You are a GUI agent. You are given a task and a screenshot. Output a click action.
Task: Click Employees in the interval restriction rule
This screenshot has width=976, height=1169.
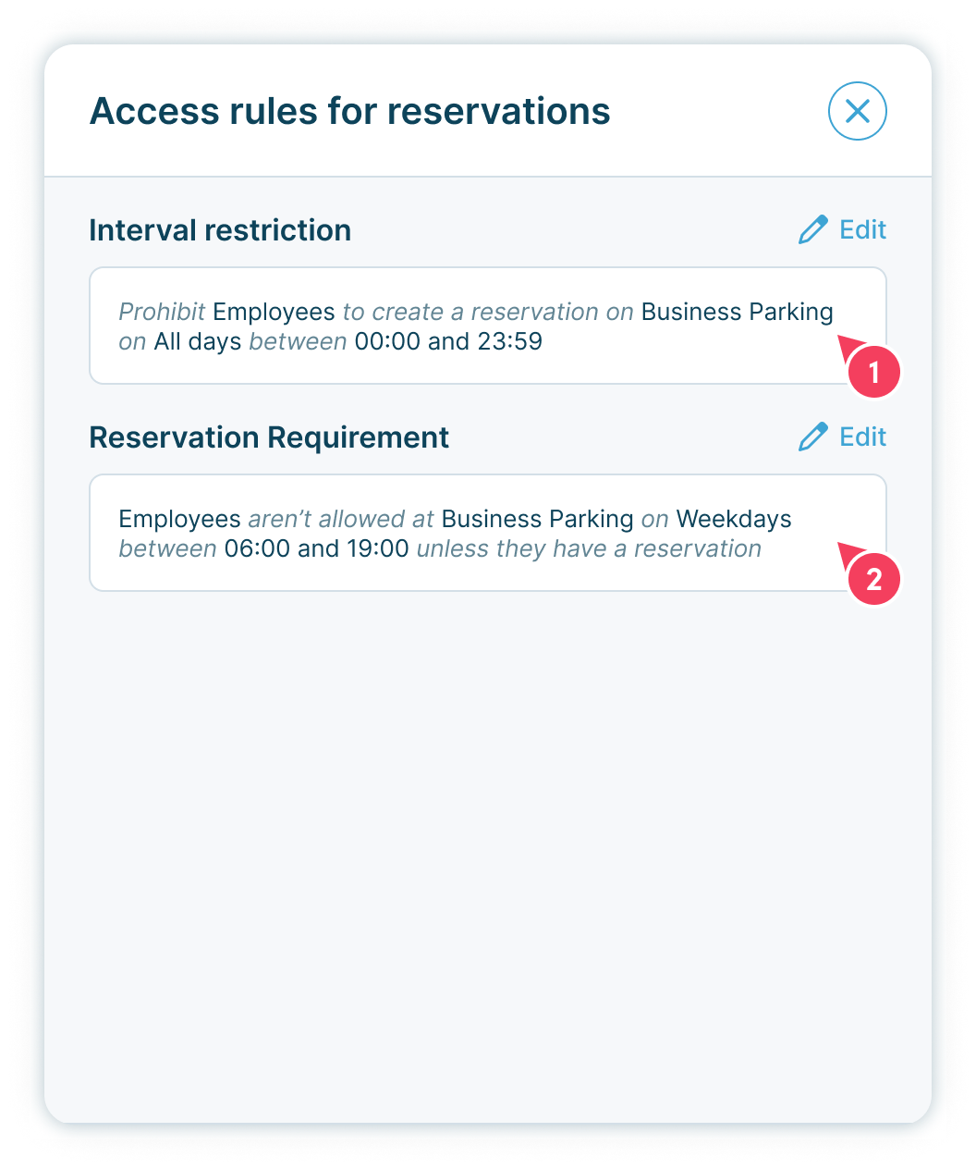(274, 312)
